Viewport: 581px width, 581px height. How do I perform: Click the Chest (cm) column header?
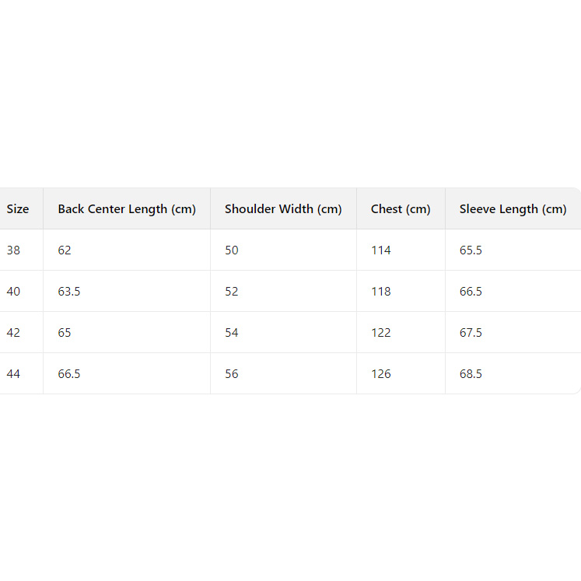[x=401, y=208]
